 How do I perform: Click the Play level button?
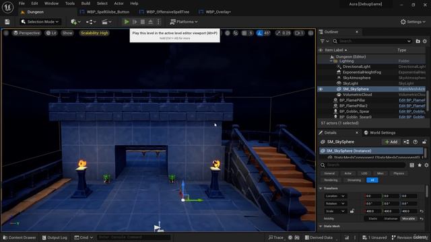(x=127, y=22)
